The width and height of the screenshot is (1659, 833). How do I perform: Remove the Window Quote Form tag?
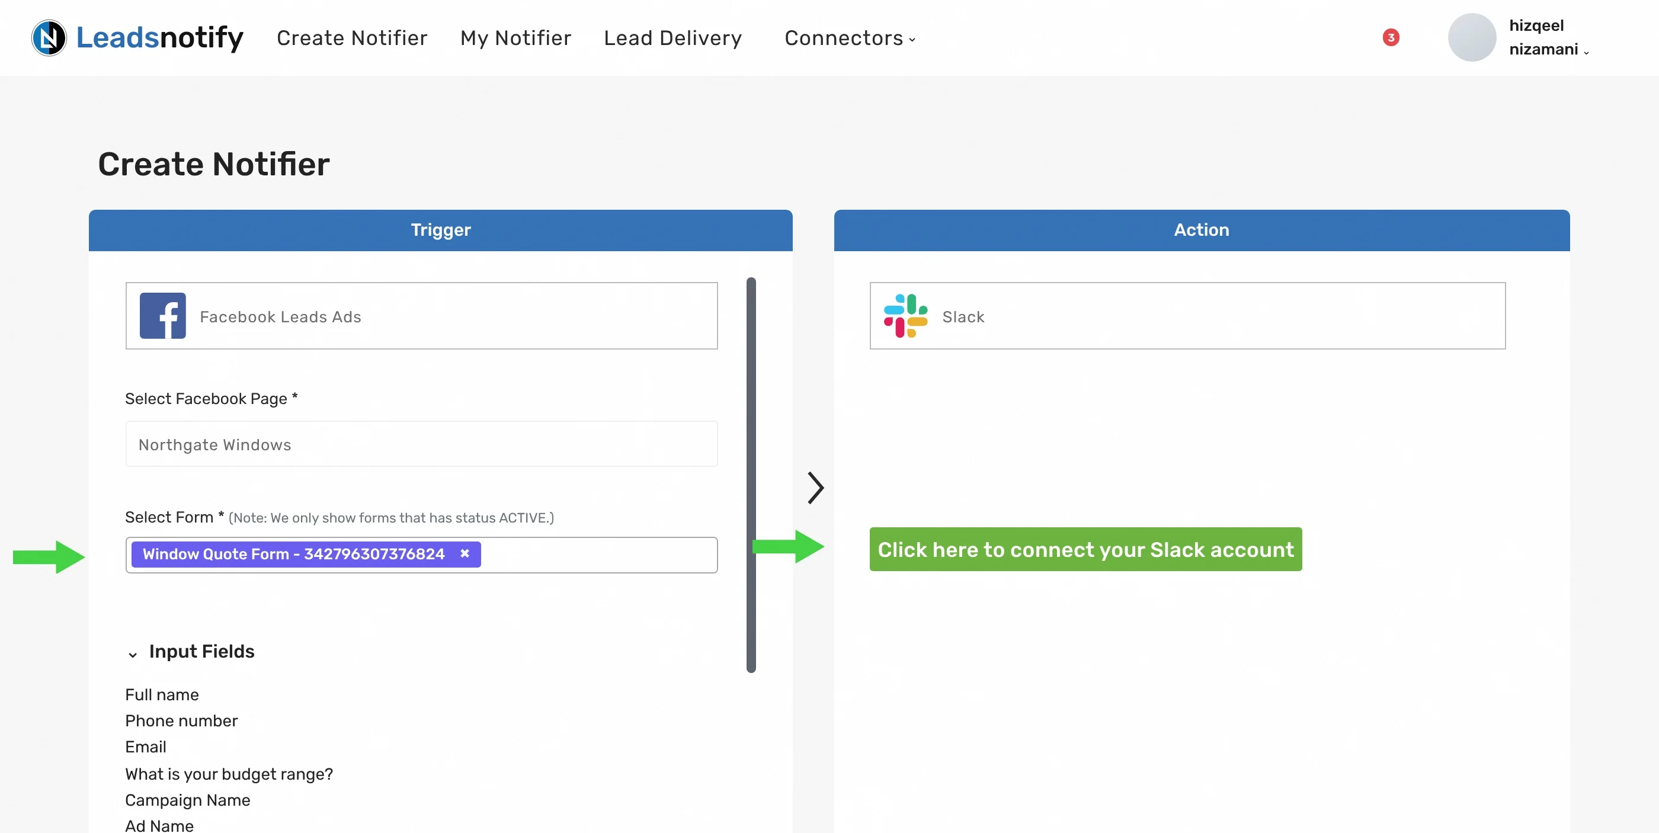click(465, 553)
